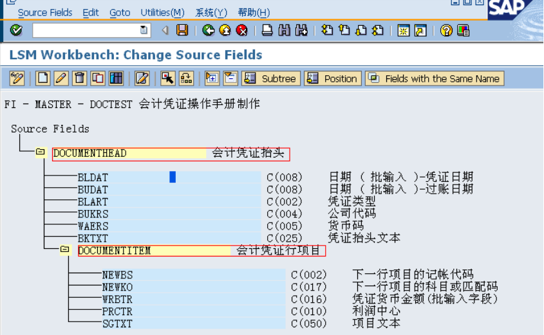Open the 帮助(H) menu
Viewport: 544px width, 335px height.
[x=254, y=12]
